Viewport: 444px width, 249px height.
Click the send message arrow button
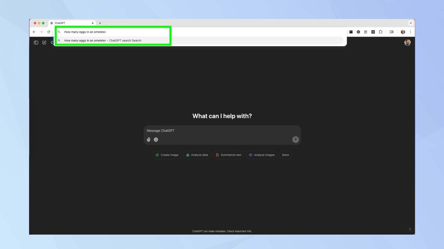[x=295, y=139]
